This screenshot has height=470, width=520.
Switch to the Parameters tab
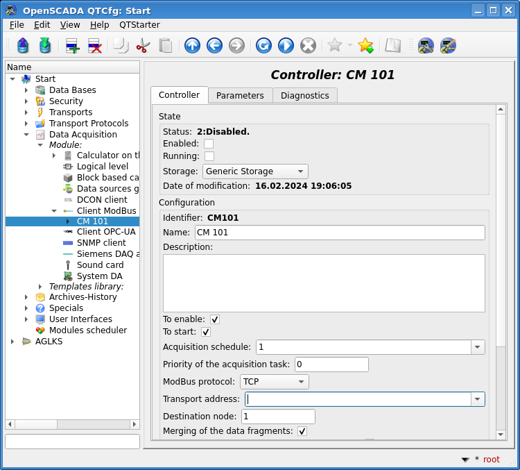click(240, 95)
